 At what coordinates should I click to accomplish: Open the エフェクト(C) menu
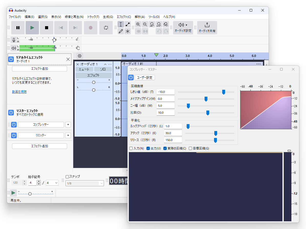pyautogui.click(x=124, y=17)
